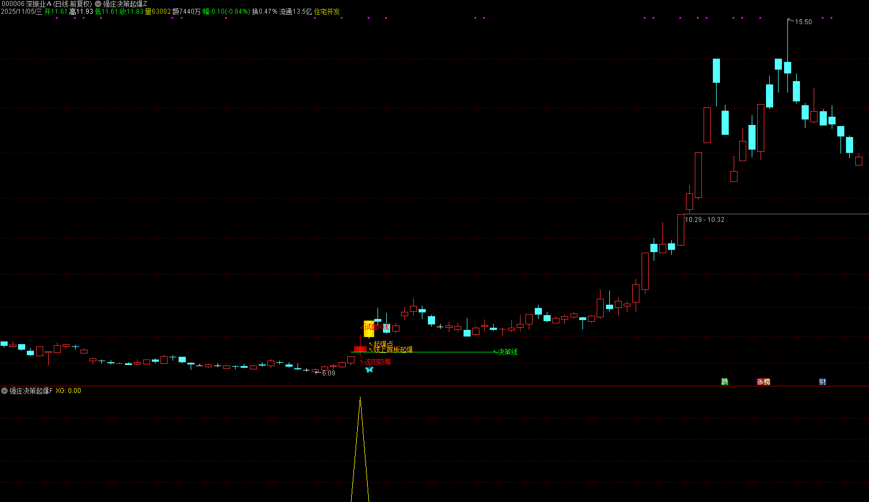This screenshot has height=502, width=869.
Task: Open the orange 榜 event marker
Action: pos(767,382)
